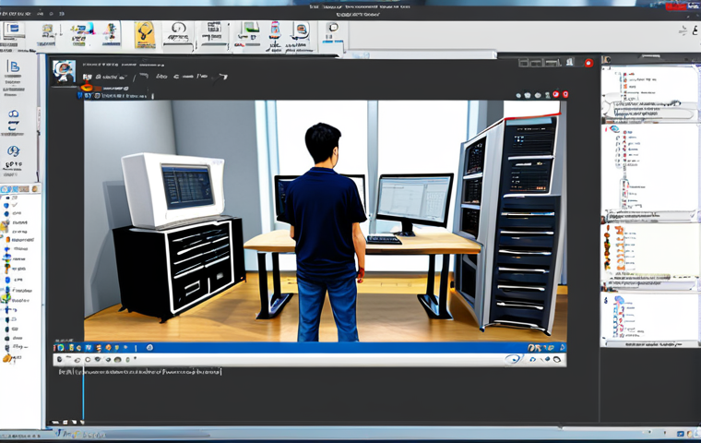Click the text field below the white control bar
This screenshot has width=701, height=443.
[140, 371]
